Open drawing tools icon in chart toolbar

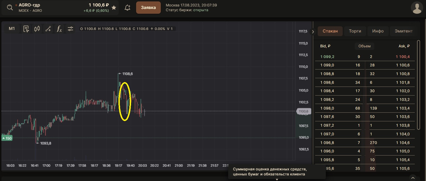(x=48, y=29)
